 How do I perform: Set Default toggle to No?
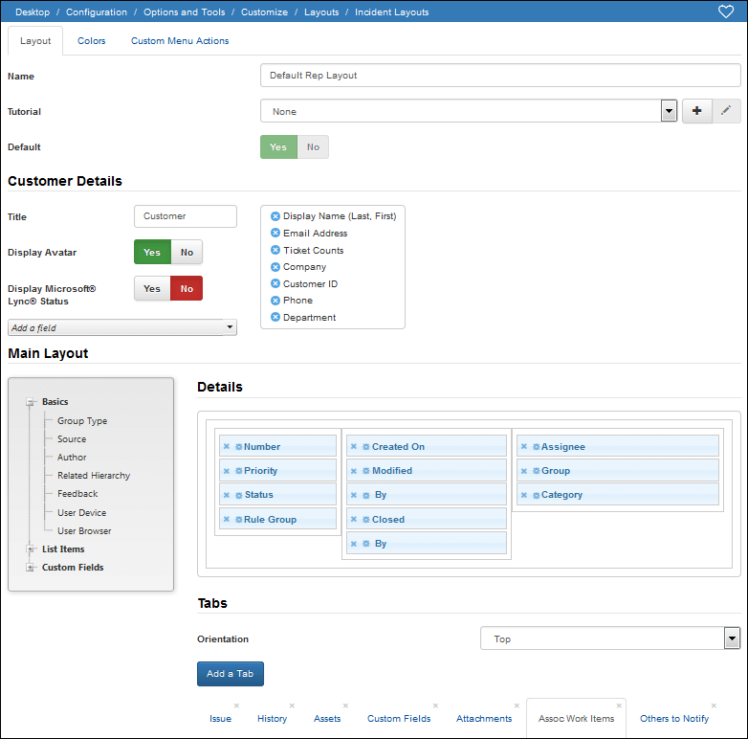(313, 147)
